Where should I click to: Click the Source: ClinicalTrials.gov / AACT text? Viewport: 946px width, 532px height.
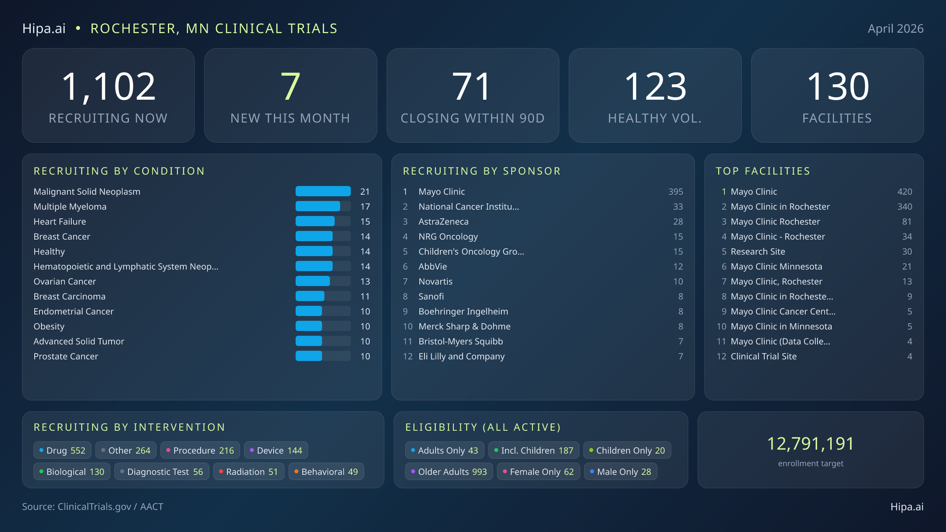(93, 506)
